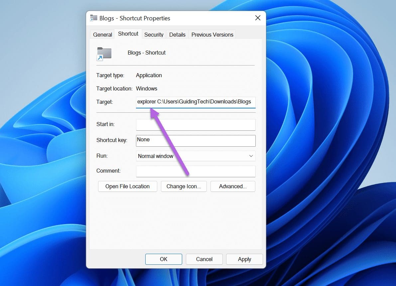This screenshot has width=396, height=286.
Task: Stay on the Shortcut tab
Action: [x=128, y=34]
